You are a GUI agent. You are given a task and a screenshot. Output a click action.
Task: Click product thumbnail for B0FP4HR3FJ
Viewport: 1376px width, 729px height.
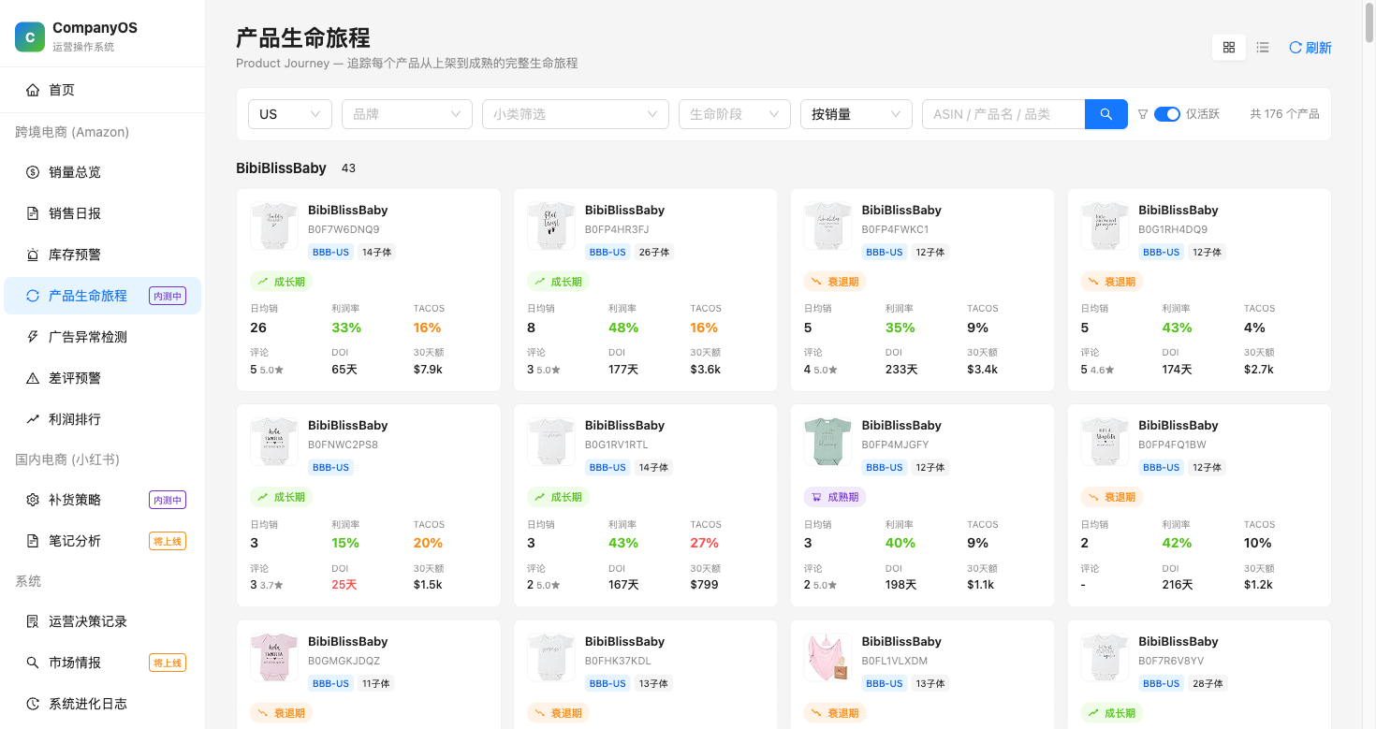(550, 226)
